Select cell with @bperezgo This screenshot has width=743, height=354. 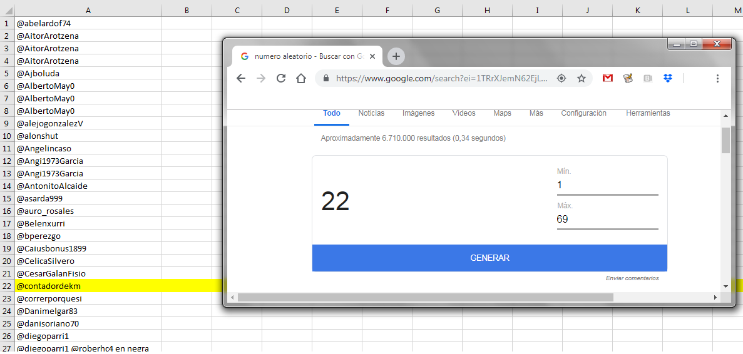(88, 236)
